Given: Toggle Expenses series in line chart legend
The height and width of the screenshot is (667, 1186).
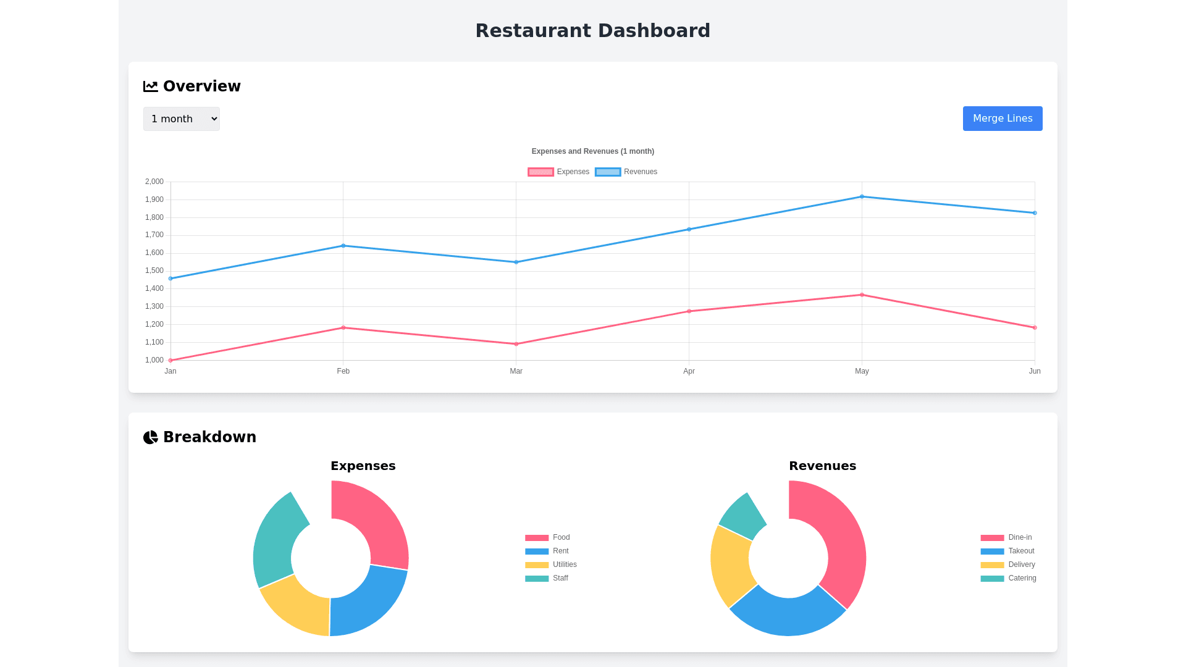Looking at the screenshot, I should tap(558, 172).
